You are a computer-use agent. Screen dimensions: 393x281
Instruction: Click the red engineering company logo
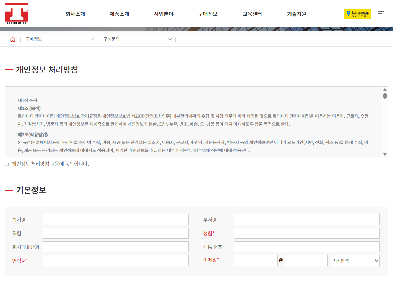pos(17,14)
